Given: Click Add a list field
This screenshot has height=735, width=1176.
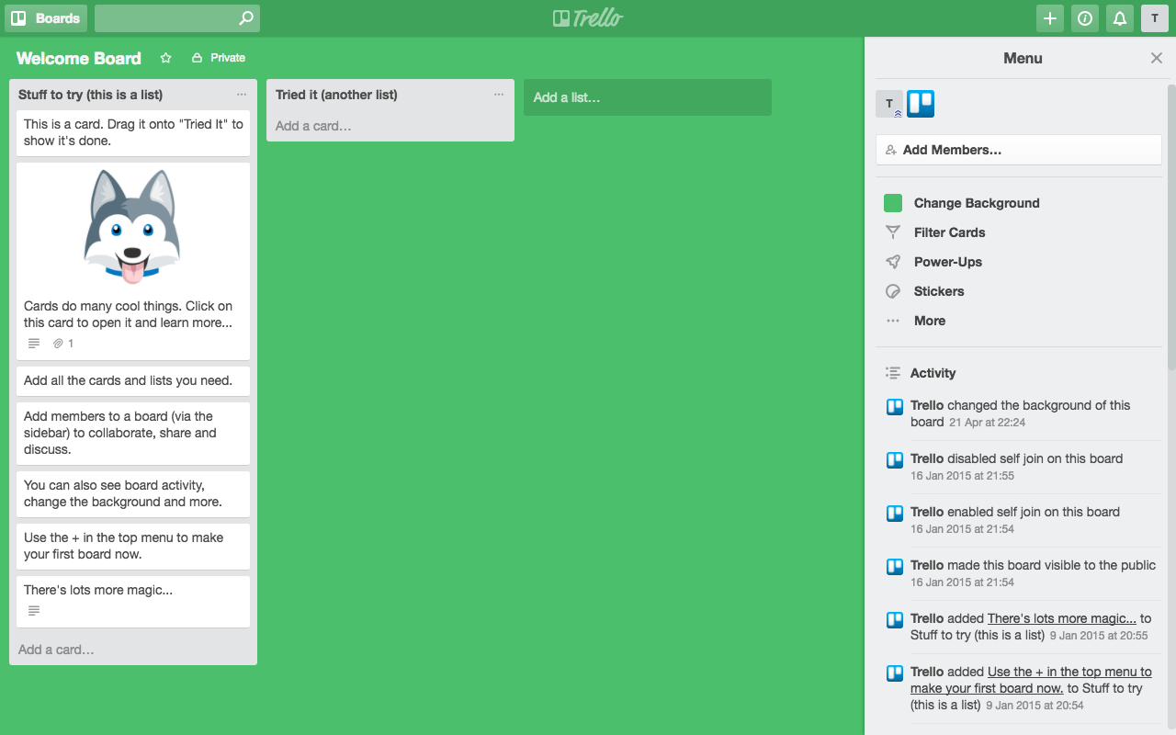Looking at the screenshot, I should [648, 97].
